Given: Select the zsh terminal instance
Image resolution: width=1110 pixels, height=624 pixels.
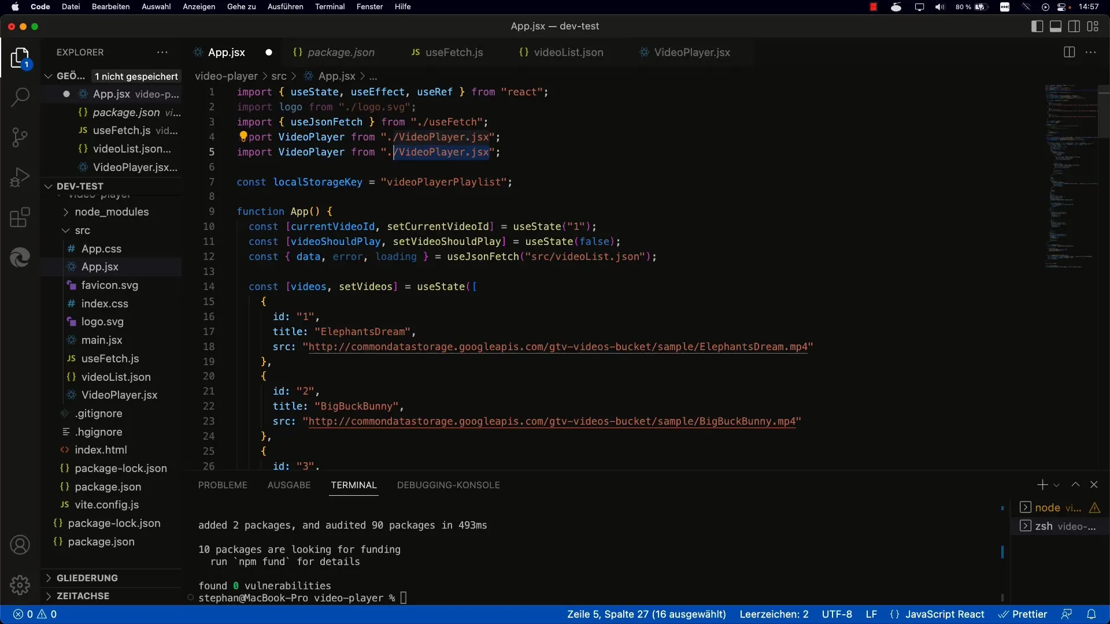Looking at the screenshot, I should 1059,526.
